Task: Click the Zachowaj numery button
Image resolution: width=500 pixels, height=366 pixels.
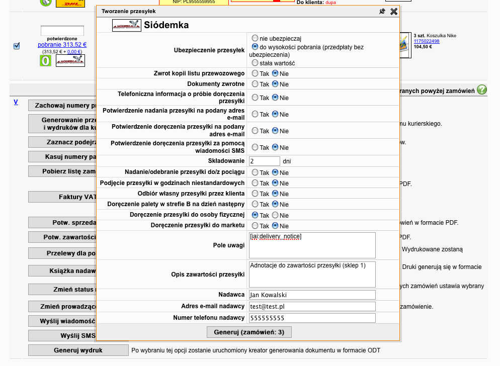Action: coord(62,106)
